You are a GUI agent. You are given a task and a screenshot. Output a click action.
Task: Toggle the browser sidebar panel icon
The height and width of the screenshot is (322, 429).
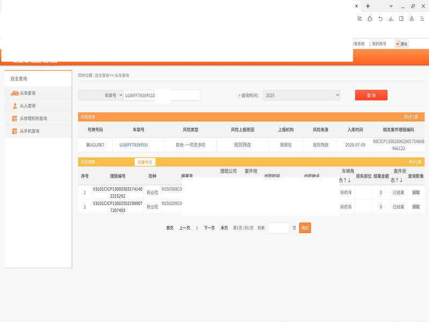(401, 19)
